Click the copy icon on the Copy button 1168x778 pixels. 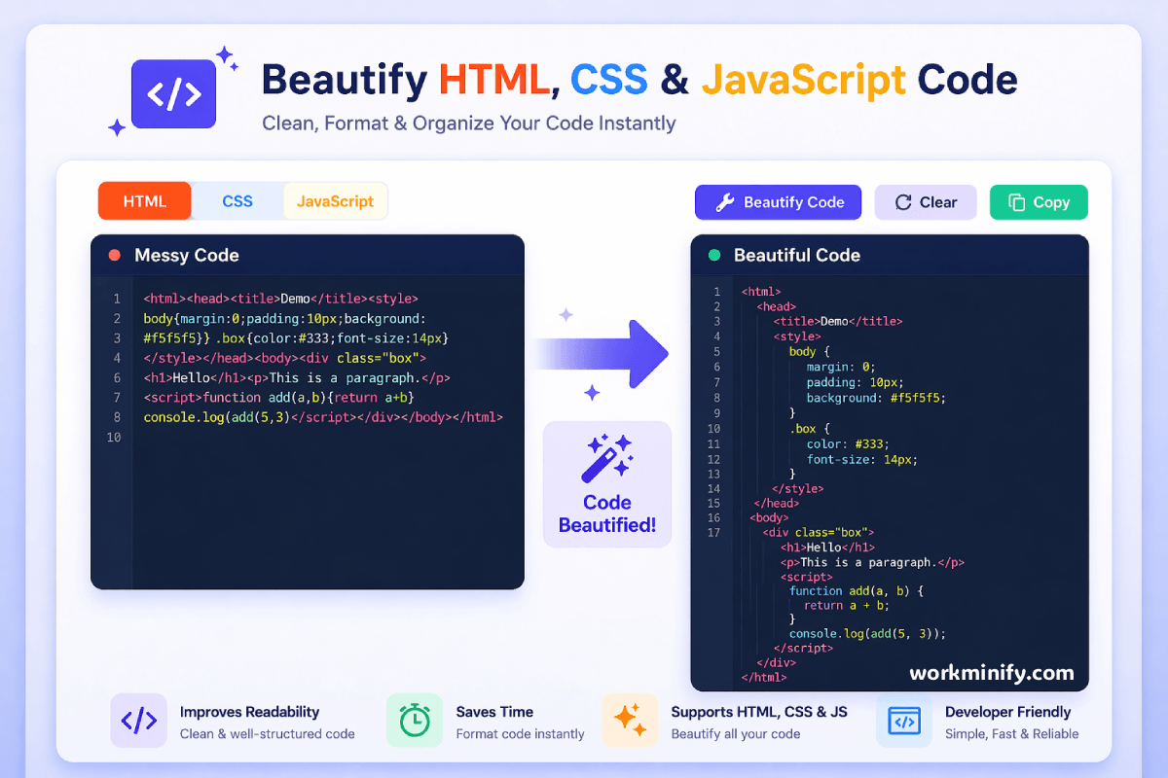click(1015, 201)
